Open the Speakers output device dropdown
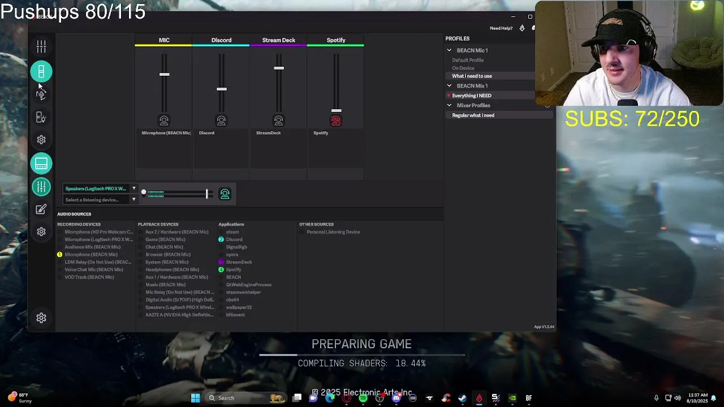Viewport: 724px width, 407px height. (100, 189)
